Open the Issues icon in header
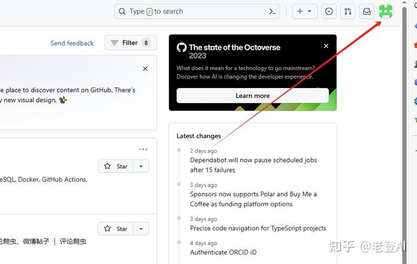The width and height of the screenshot is (417, 264). [x=329, y=12]
